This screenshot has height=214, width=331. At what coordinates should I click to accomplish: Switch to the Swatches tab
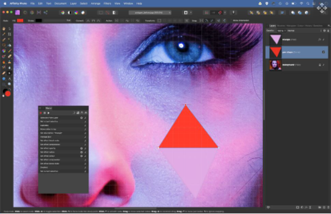pos(318,26)
